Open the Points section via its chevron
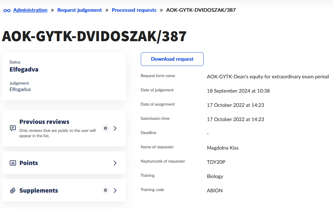333x209 pixels. click(115, 163)
